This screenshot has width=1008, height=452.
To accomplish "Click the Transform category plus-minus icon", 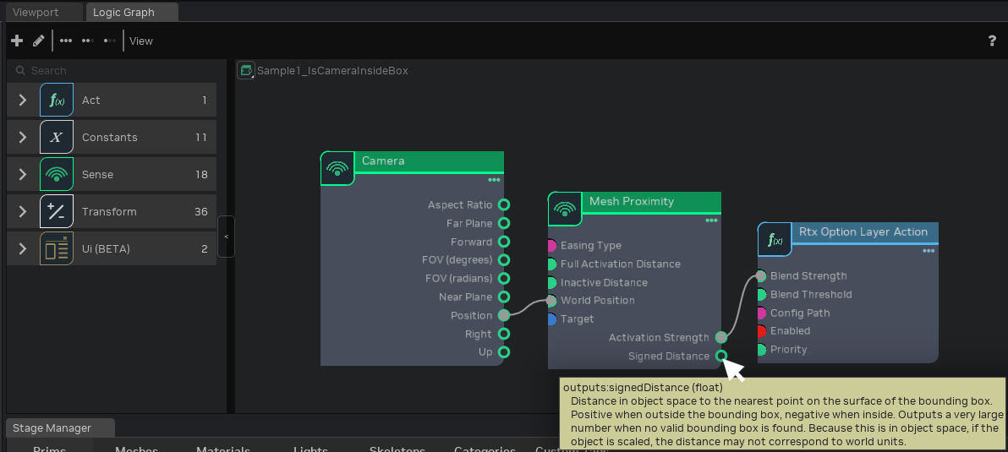I will coord(57,211).
